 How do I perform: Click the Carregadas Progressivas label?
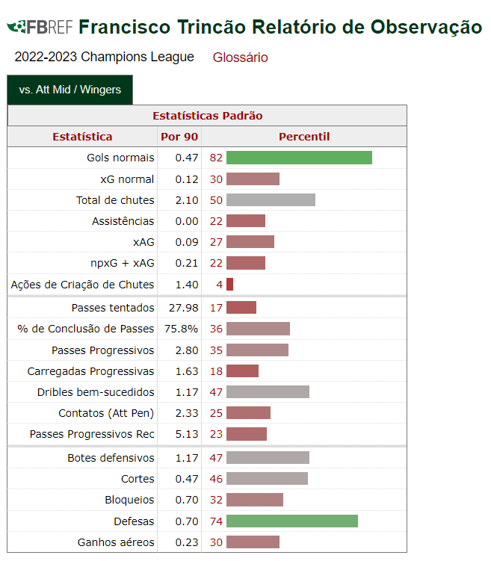point(90,371)
